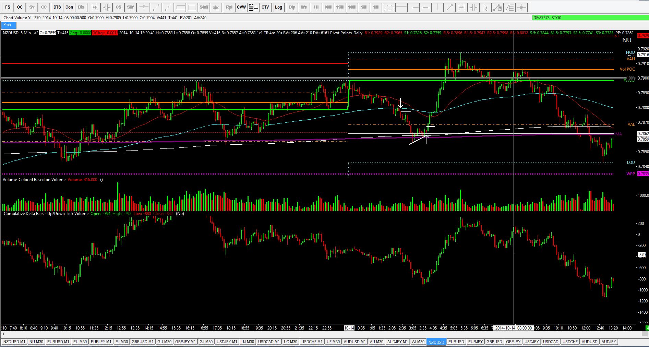Open the USDCHF chart tab
The height and width of the screenshot is (347, 649).
570,342
